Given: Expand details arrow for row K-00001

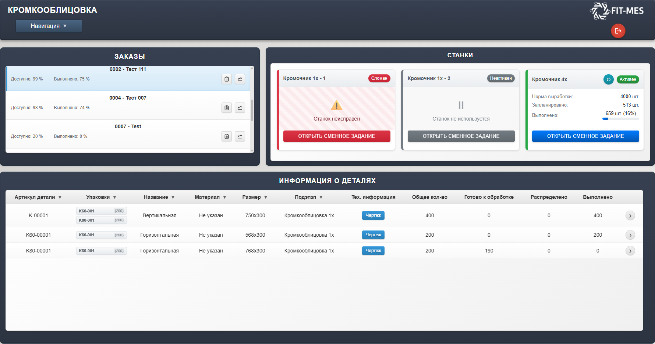Looking at the screenshot, I should pos(630,216).
